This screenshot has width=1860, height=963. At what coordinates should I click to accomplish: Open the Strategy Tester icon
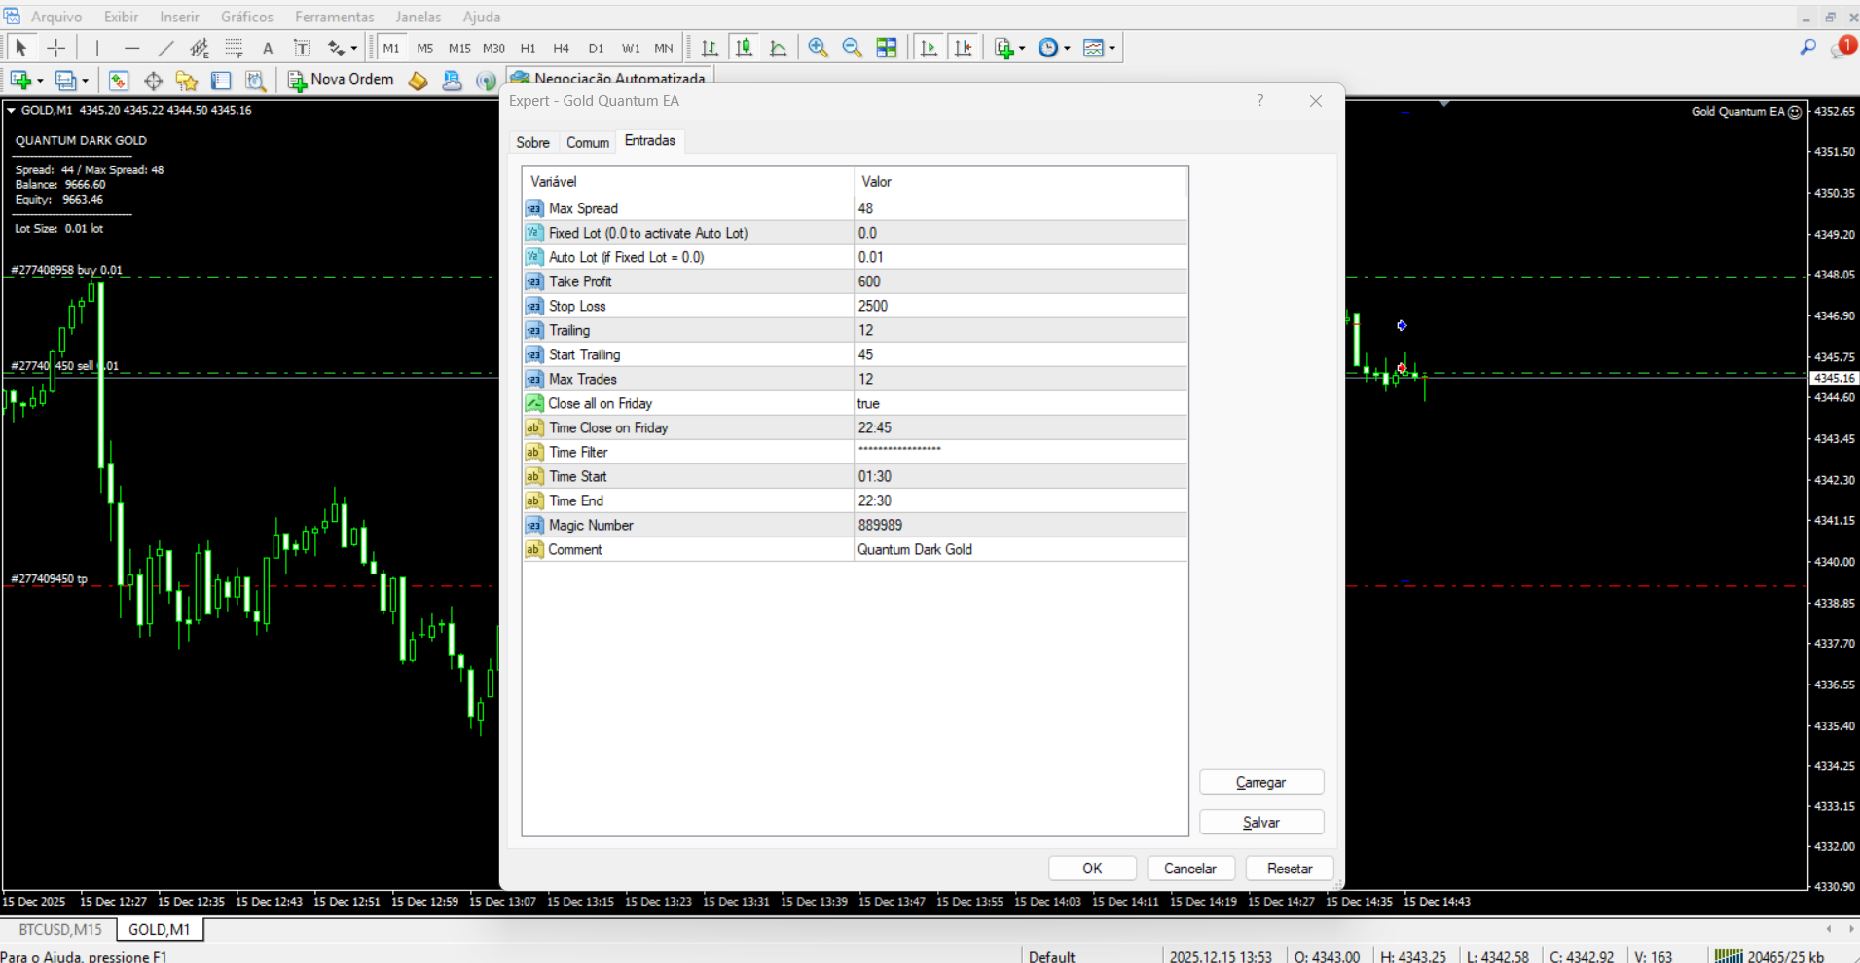coord(255,81)
